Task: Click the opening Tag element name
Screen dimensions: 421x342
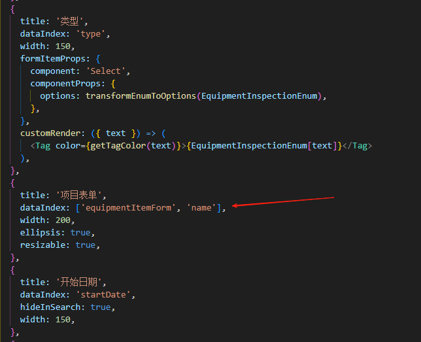Action: (43, 146)
